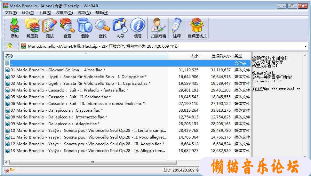Click the file icon of 01 Alone.flac

click(8, 70)
